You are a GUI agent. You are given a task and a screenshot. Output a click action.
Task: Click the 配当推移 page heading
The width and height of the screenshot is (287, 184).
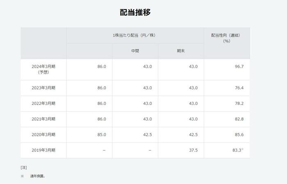coord(135,13)
